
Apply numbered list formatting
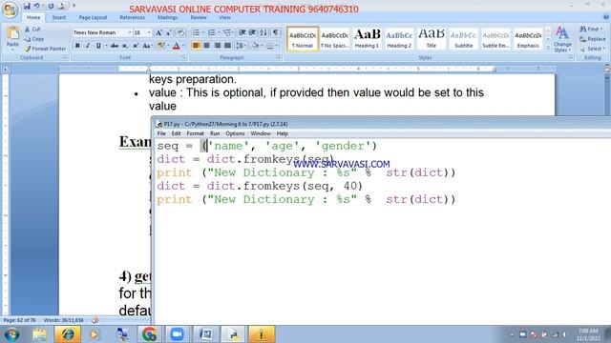pyautogui.click(x=212, y=32)
